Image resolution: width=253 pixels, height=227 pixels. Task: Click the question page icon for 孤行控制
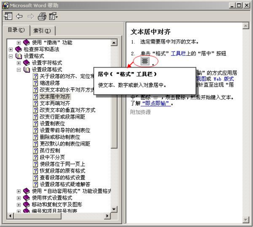36,150
